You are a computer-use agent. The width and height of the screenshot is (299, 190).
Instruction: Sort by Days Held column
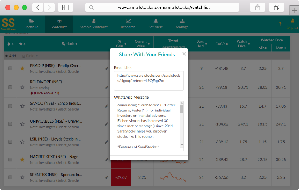pyautogui.click(x=201, y=44)
